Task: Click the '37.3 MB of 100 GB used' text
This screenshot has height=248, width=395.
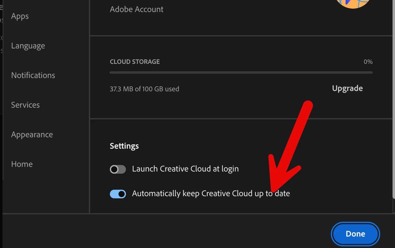Action: [x=144, y=89]
